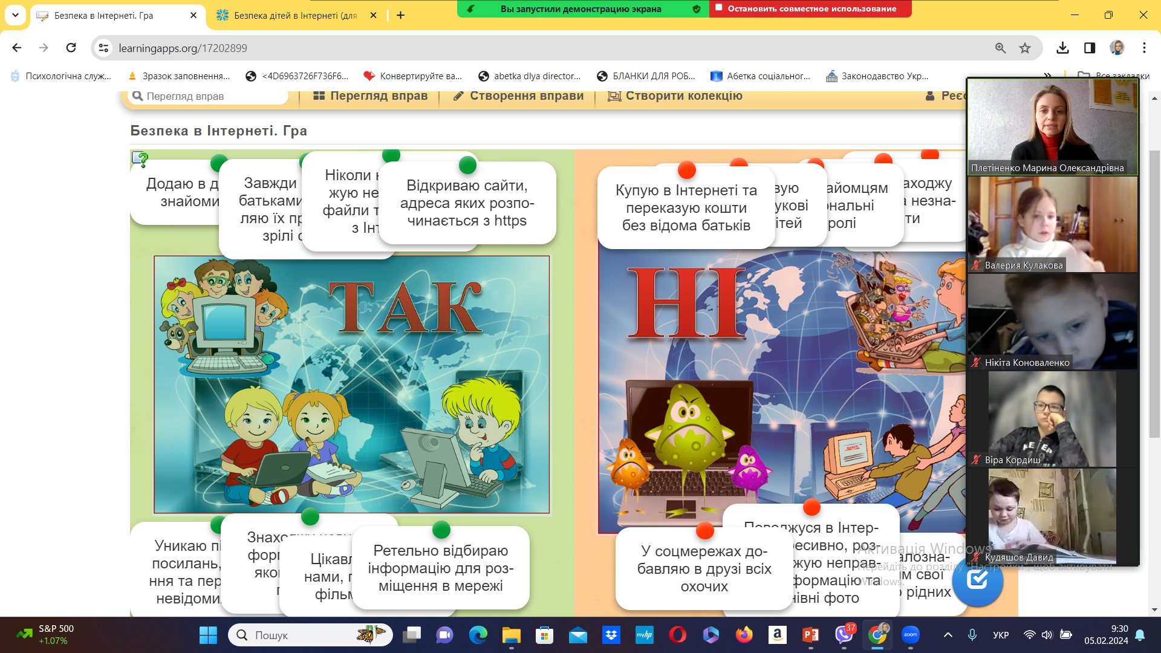This screenshot has width=1161, height=653.
Task: Expand the bookmarks bar overflow chevron
Action: coord(1048,76)
